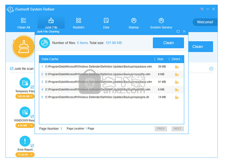The height and width of the screenshot is (164, 225).
Task: Open the System Service tab
Action: (x=161, y=23)
